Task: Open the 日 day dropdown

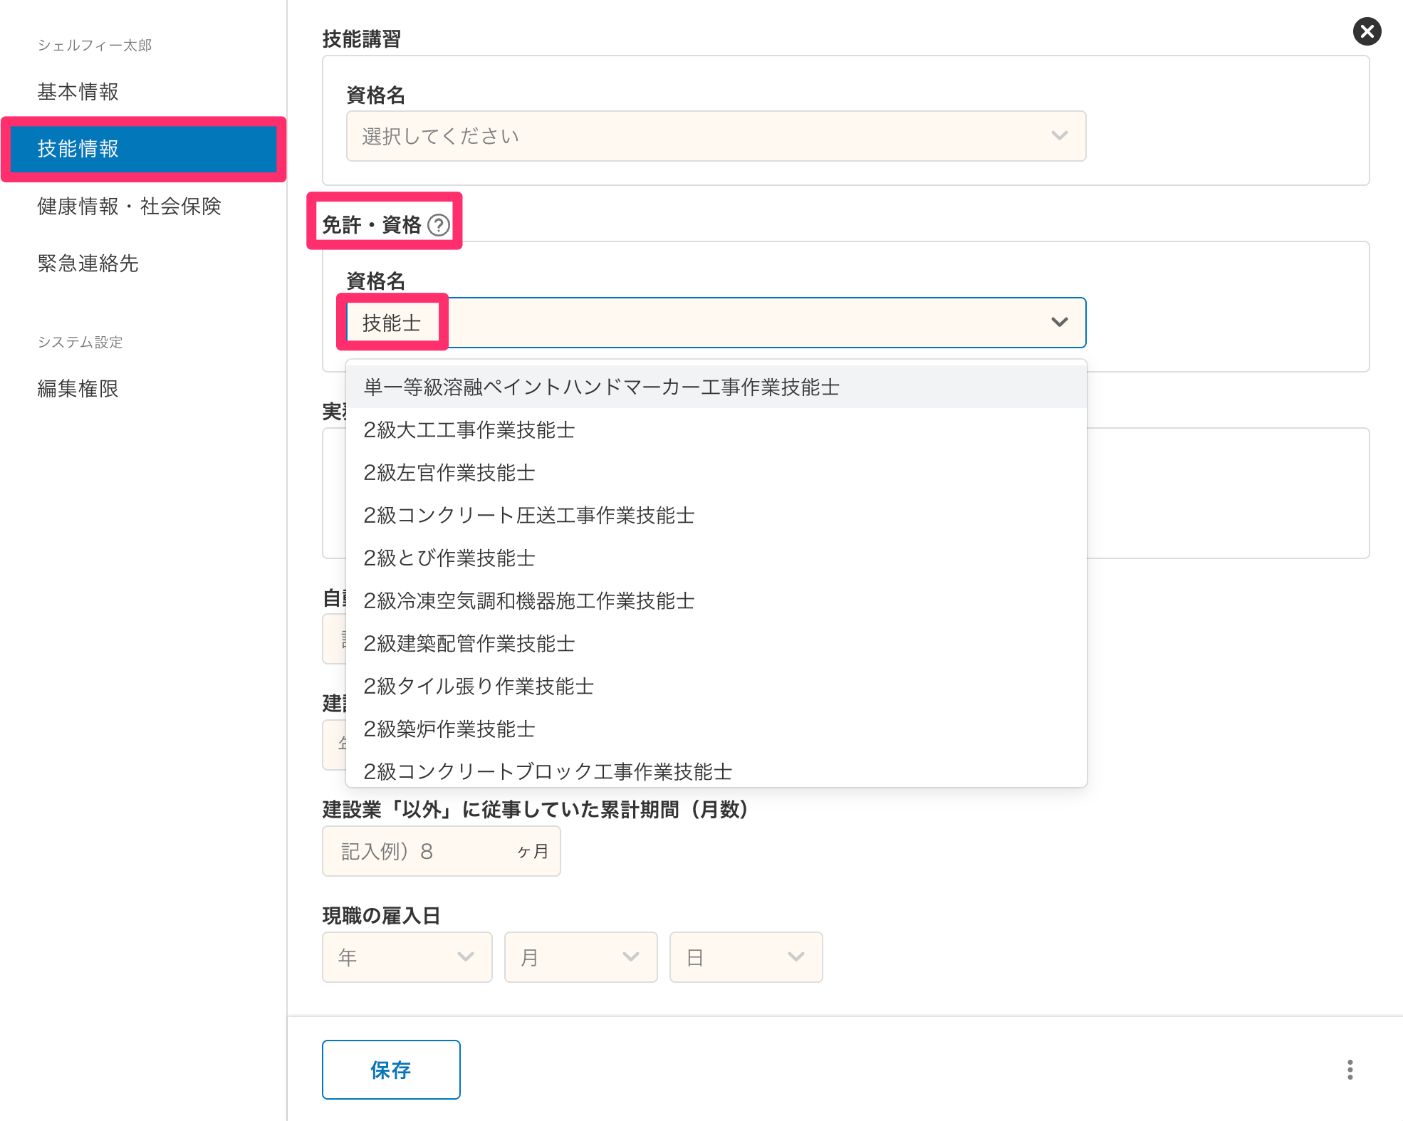Action: 746,956
